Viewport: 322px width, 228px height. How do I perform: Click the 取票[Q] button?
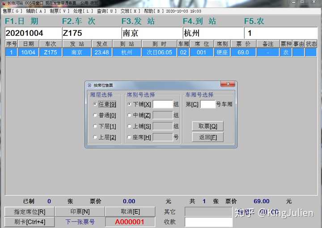(208, 126)
